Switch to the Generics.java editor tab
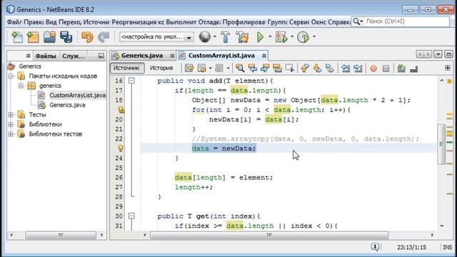The width and height of the screenshot is (457, 257). [x=142, y=56]
